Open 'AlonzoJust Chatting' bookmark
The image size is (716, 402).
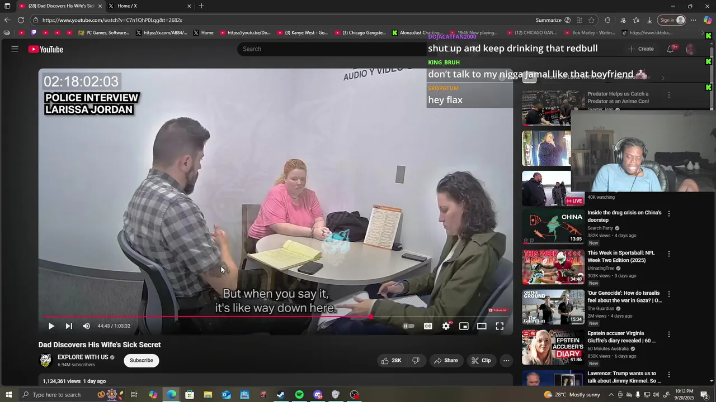416,33
